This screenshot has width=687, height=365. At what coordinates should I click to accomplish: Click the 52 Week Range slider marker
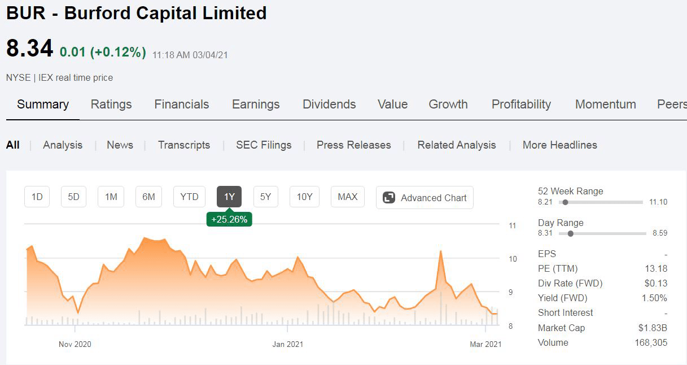pos(565,202)
